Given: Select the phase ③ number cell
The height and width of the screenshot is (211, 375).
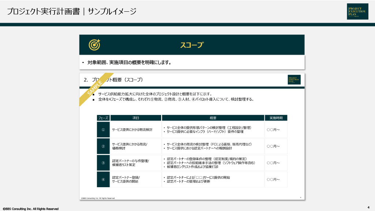Looking at the screenshot, I should tap(103, 163).
